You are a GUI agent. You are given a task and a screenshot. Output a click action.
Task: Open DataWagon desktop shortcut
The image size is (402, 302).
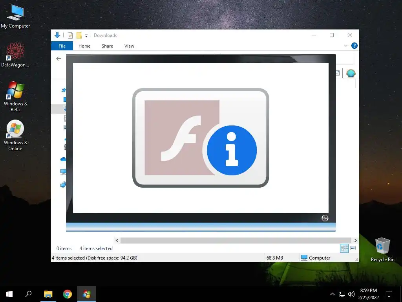(x=15, y=55)
